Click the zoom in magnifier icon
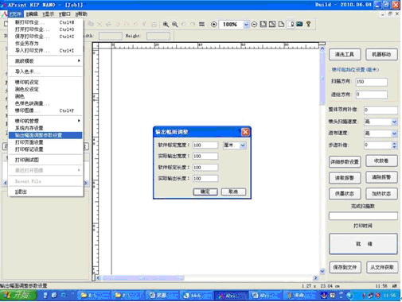 166,25
